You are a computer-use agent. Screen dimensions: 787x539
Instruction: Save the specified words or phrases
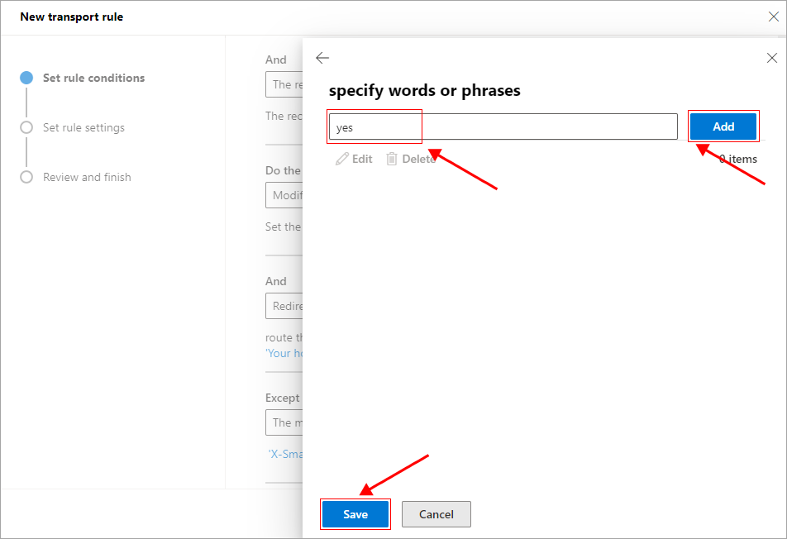(x=355, y=514)
